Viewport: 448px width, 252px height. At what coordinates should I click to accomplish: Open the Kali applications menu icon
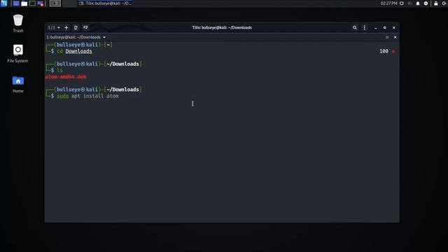coord(4,3)
